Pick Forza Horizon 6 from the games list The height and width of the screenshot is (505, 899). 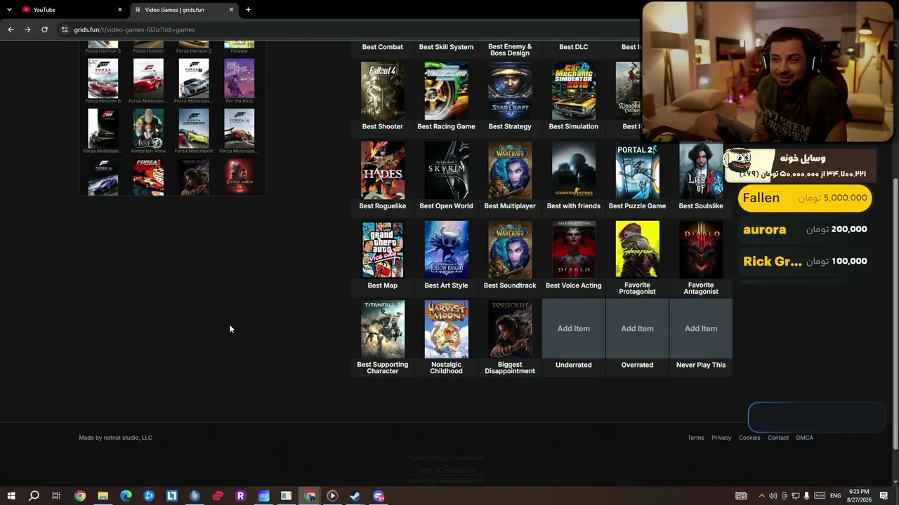(103, 80)
